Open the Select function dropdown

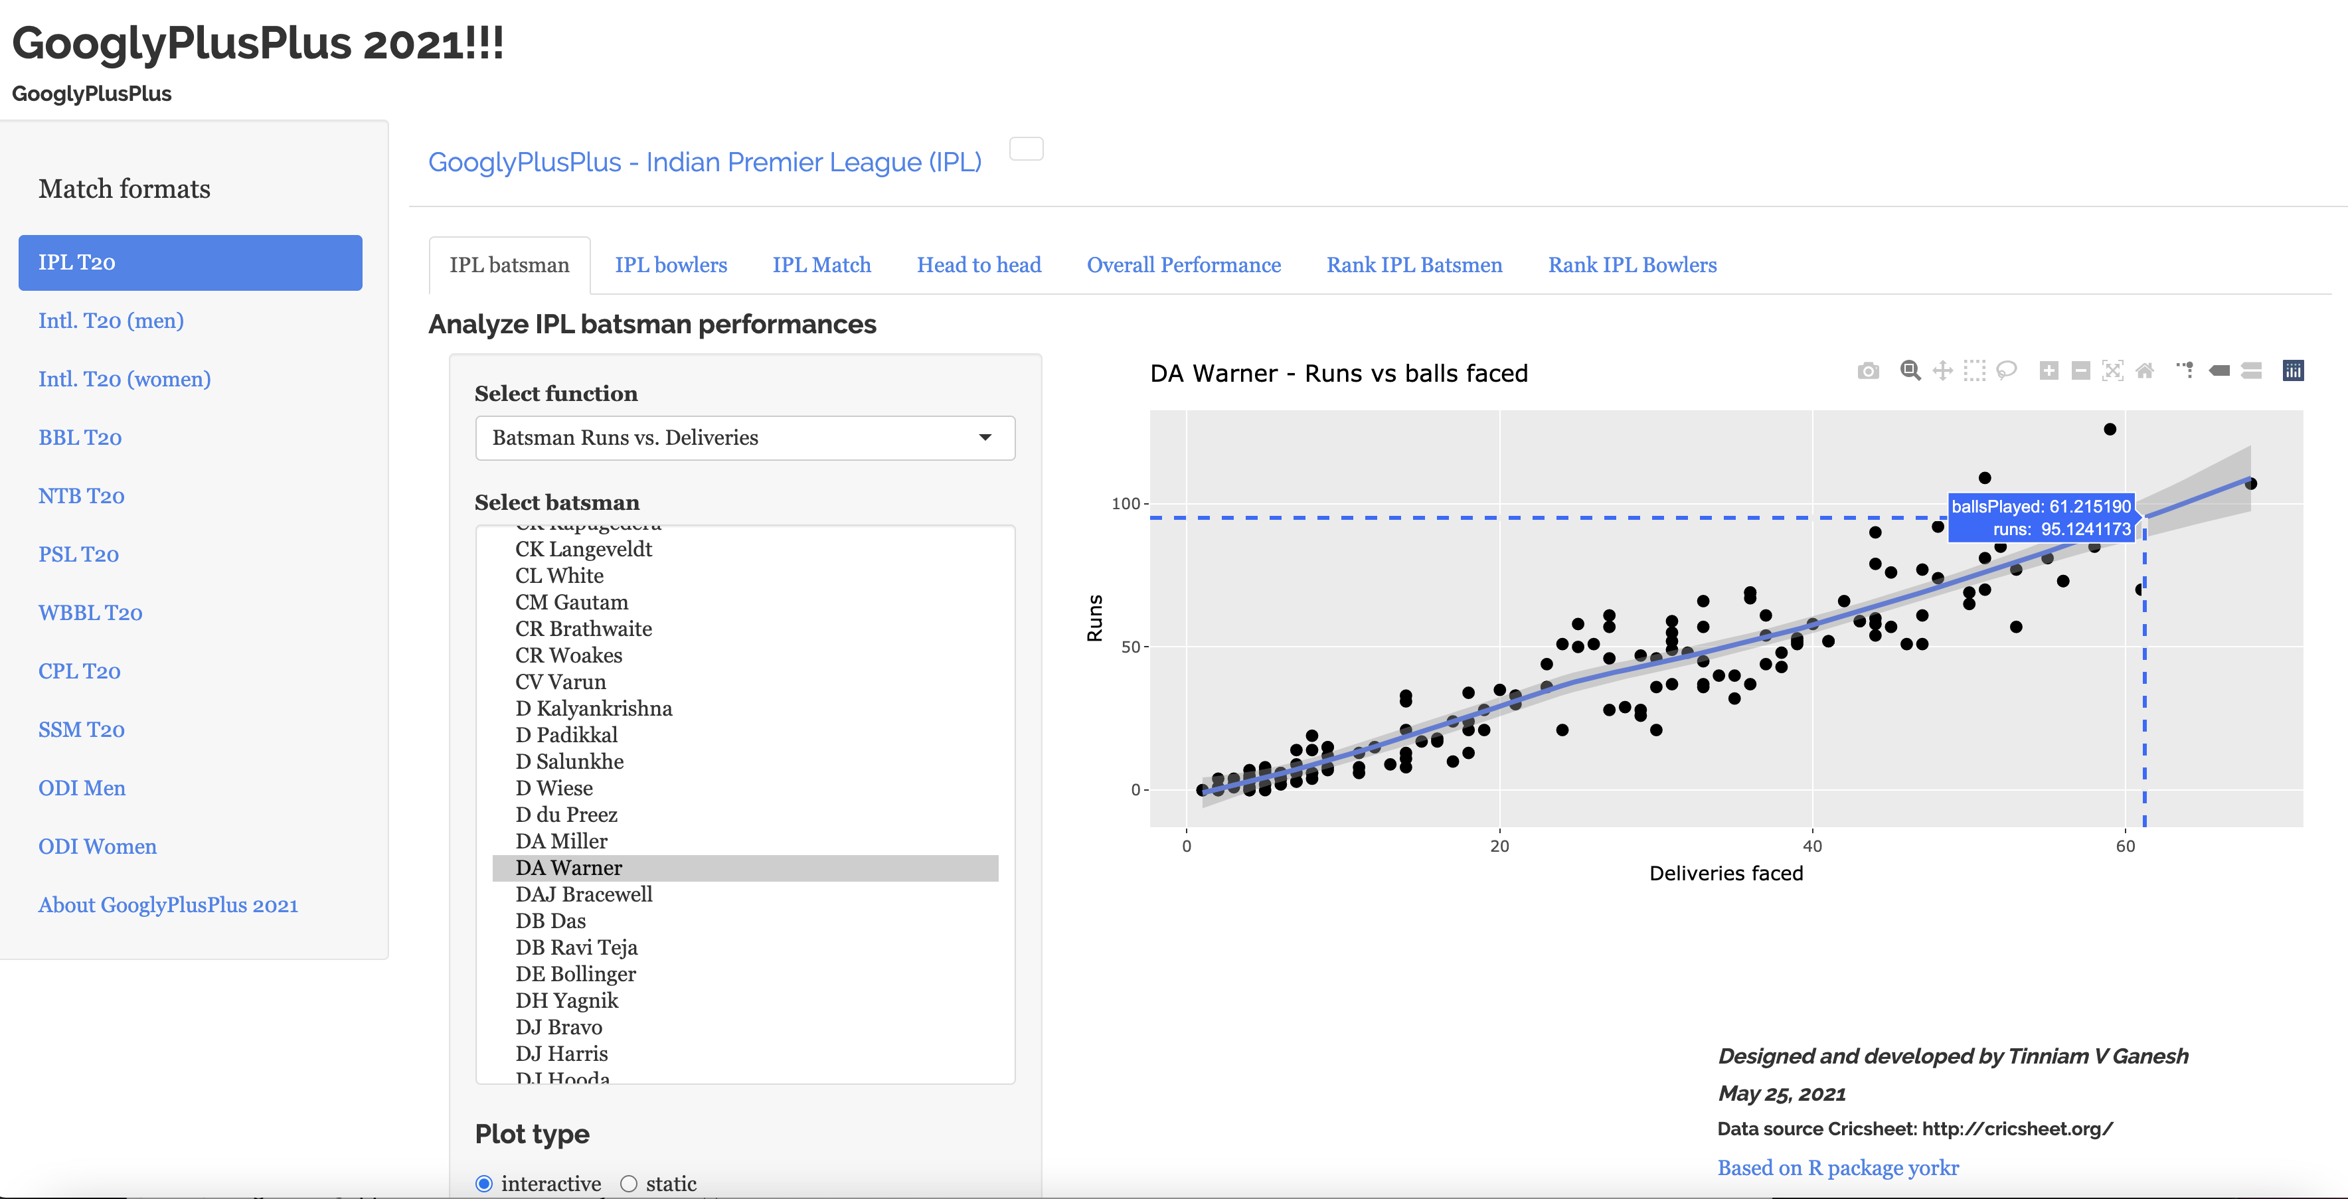tap(744, 438)
